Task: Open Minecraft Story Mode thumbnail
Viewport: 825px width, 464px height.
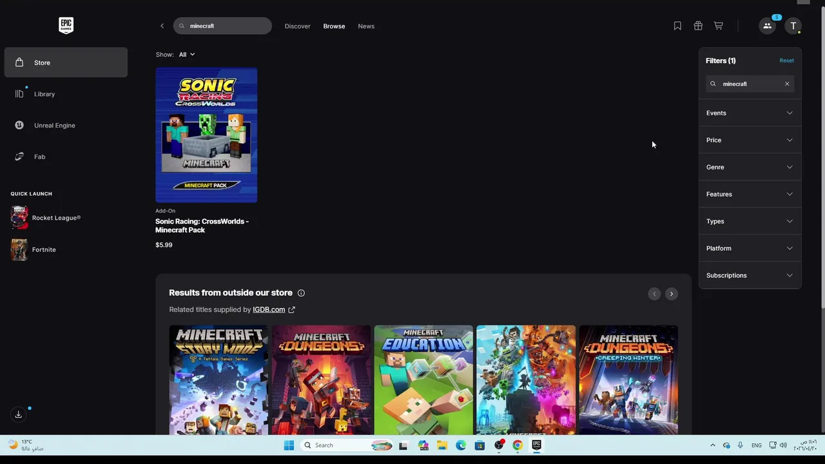Action: tap(218, 380)
